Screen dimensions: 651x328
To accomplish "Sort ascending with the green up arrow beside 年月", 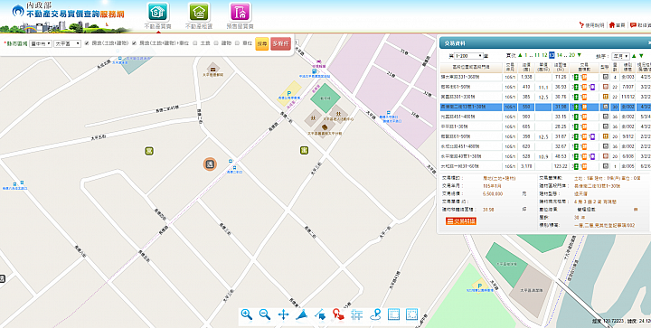I will (634, 55).
